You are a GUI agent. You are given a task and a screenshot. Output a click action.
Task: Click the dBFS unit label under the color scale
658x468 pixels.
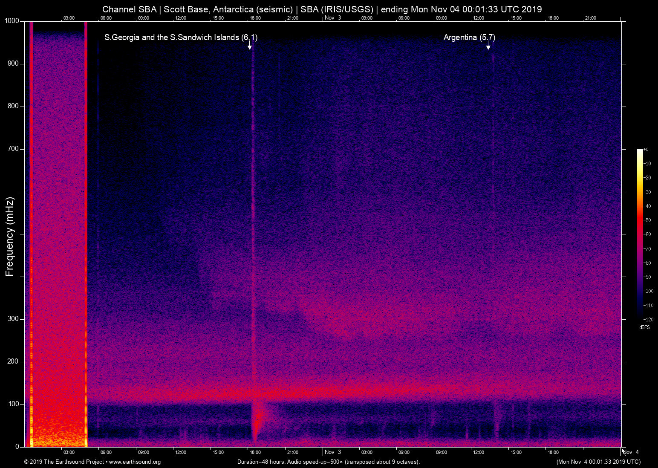pyautogui.click(x=644, y=327)
